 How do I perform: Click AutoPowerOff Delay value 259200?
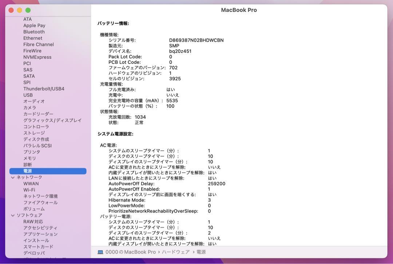tap(217, 183)
